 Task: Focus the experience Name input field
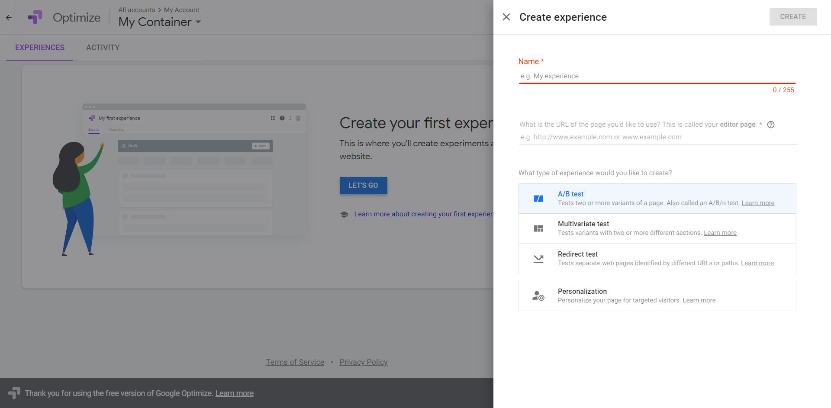(x=657, y=76)
